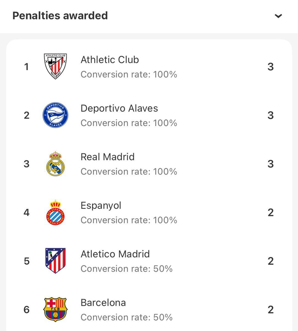Select the Espanyol team name
This screenshot has width=298, height=331.
101,205
